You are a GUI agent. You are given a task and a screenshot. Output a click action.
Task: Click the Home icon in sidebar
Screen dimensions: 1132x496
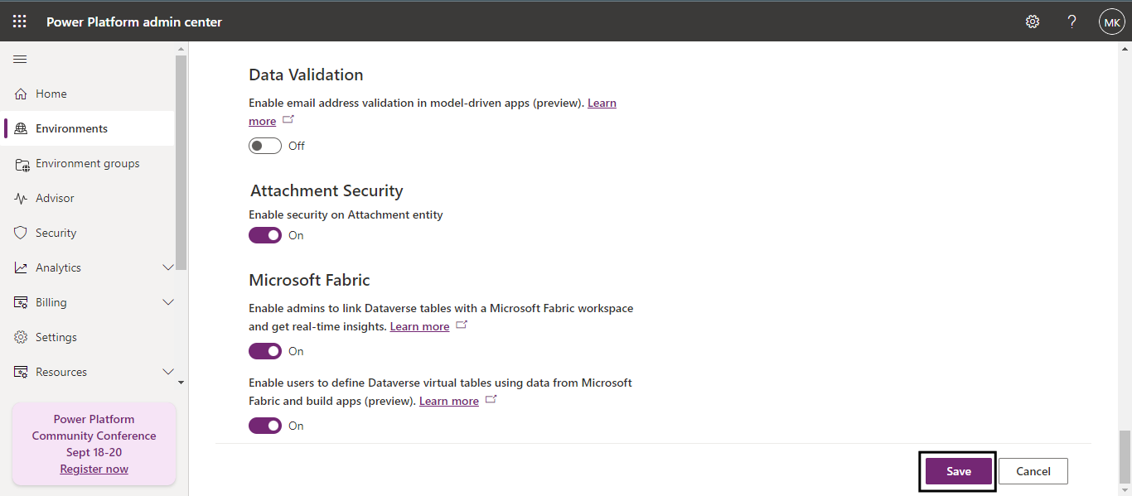tap(21, 94)
